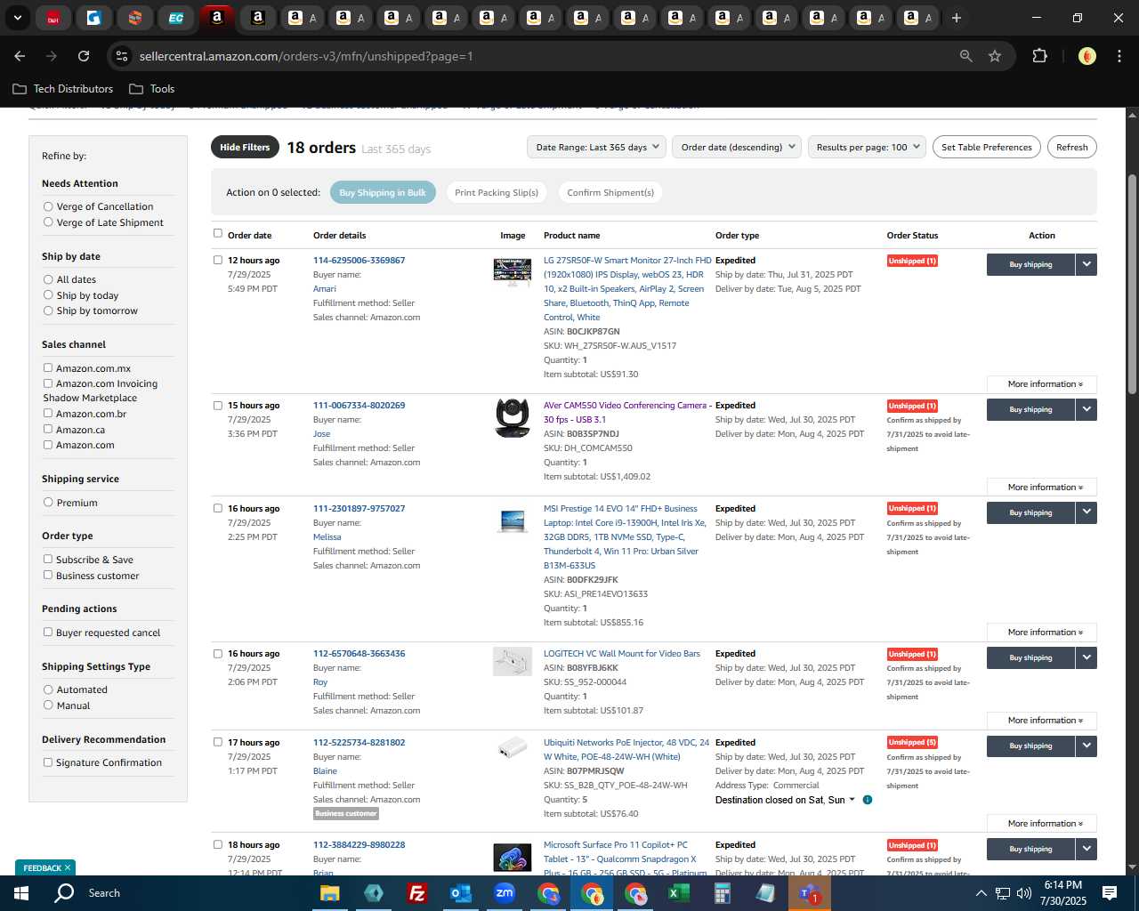Screen dimensions: 1139x911
Task: Expand More information for LOGITECH wall mount order
Action: [1042, 721]
